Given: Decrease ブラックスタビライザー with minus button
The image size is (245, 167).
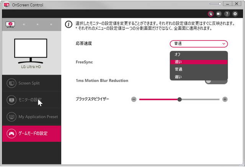Looking at the screenshot, I should pyautogui.click(x=134, y=99).
